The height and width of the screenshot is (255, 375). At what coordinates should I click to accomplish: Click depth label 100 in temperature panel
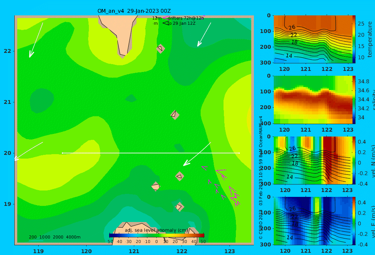point(265,31)
